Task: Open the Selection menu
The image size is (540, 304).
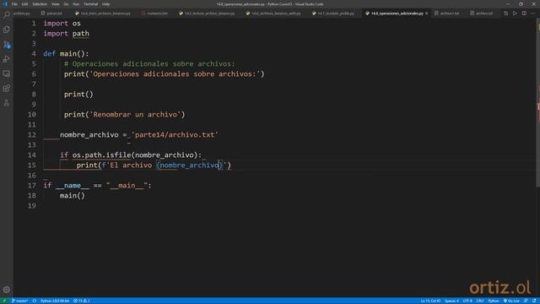Action: 40,4
